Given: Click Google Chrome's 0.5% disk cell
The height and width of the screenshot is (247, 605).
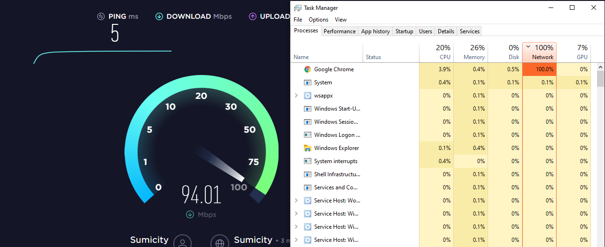Looking at the screenshot, I should [505, 69].
